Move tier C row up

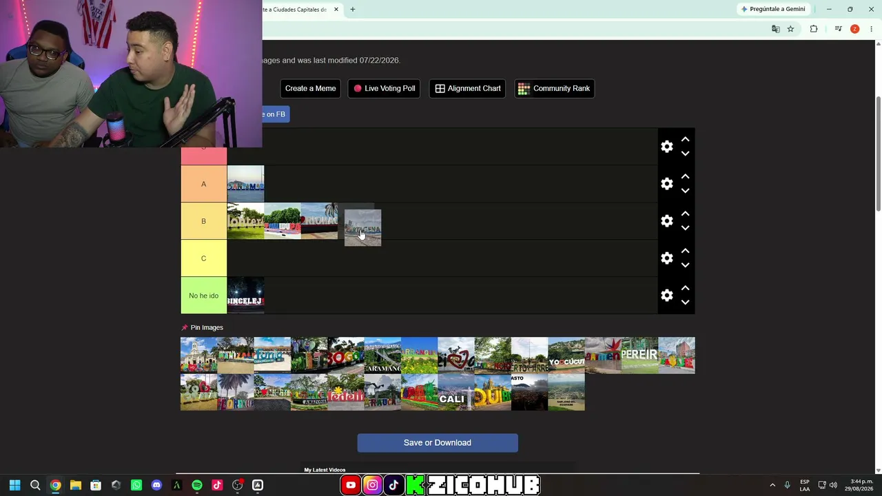point(685,251)
